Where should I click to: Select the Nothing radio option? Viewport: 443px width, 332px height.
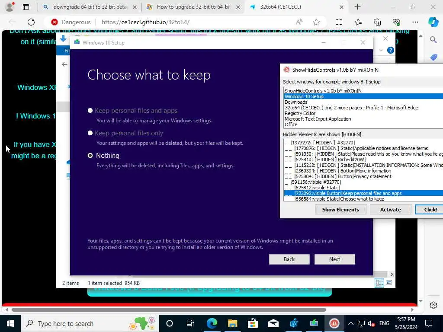pyautogui.click(x=90, y=156)
